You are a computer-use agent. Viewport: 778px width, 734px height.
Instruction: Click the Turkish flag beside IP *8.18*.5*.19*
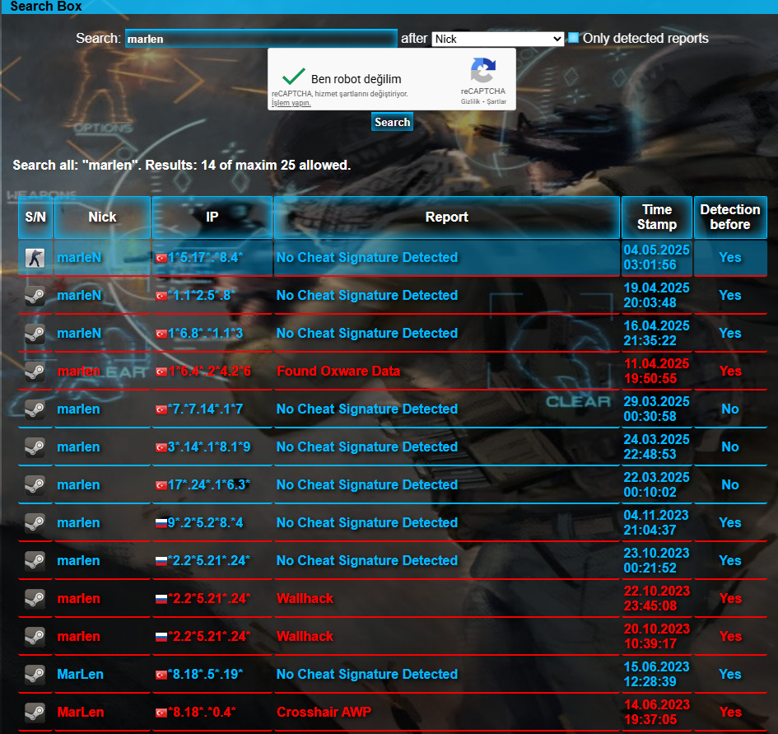click(x=161, y=675)
